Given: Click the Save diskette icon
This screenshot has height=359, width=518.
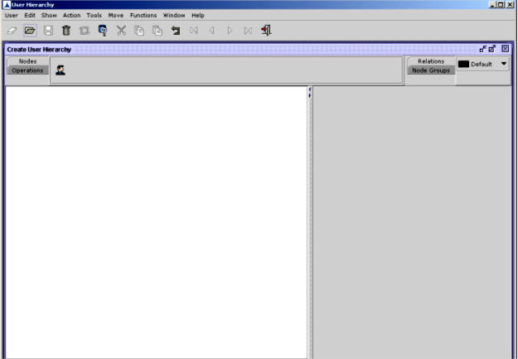Looking at the screenshot, I should (x=48, y=30).
